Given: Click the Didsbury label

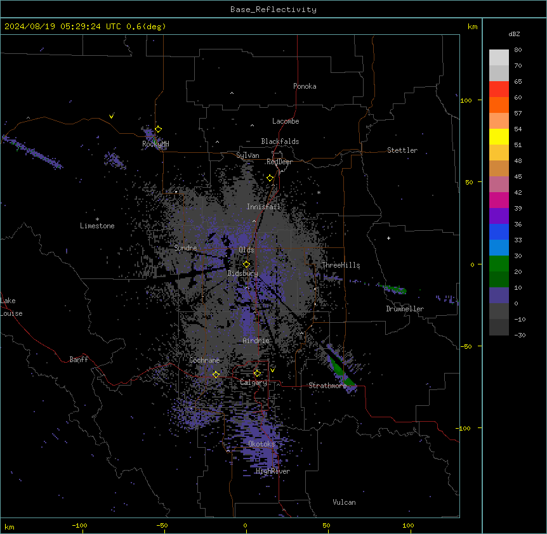Looking at the screenshot, I should click(x=242, y=273).
